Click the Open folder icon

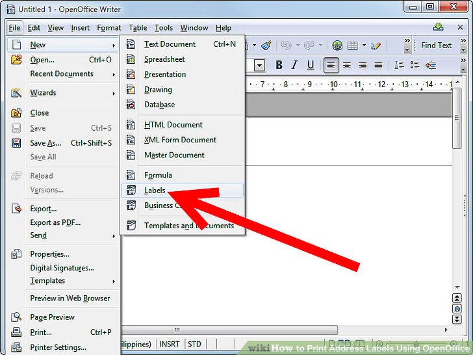16,59
